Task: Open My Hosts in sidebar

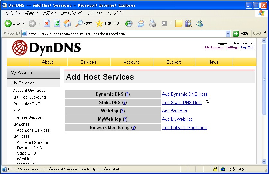Action: [21, 136]
